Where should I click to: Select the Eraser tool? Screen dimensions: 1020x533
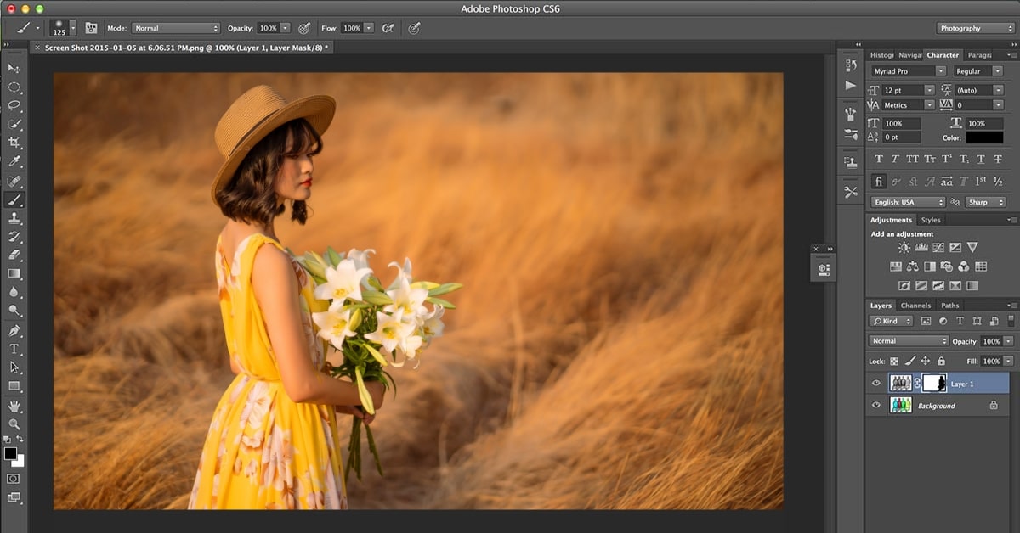click(14, 255)
